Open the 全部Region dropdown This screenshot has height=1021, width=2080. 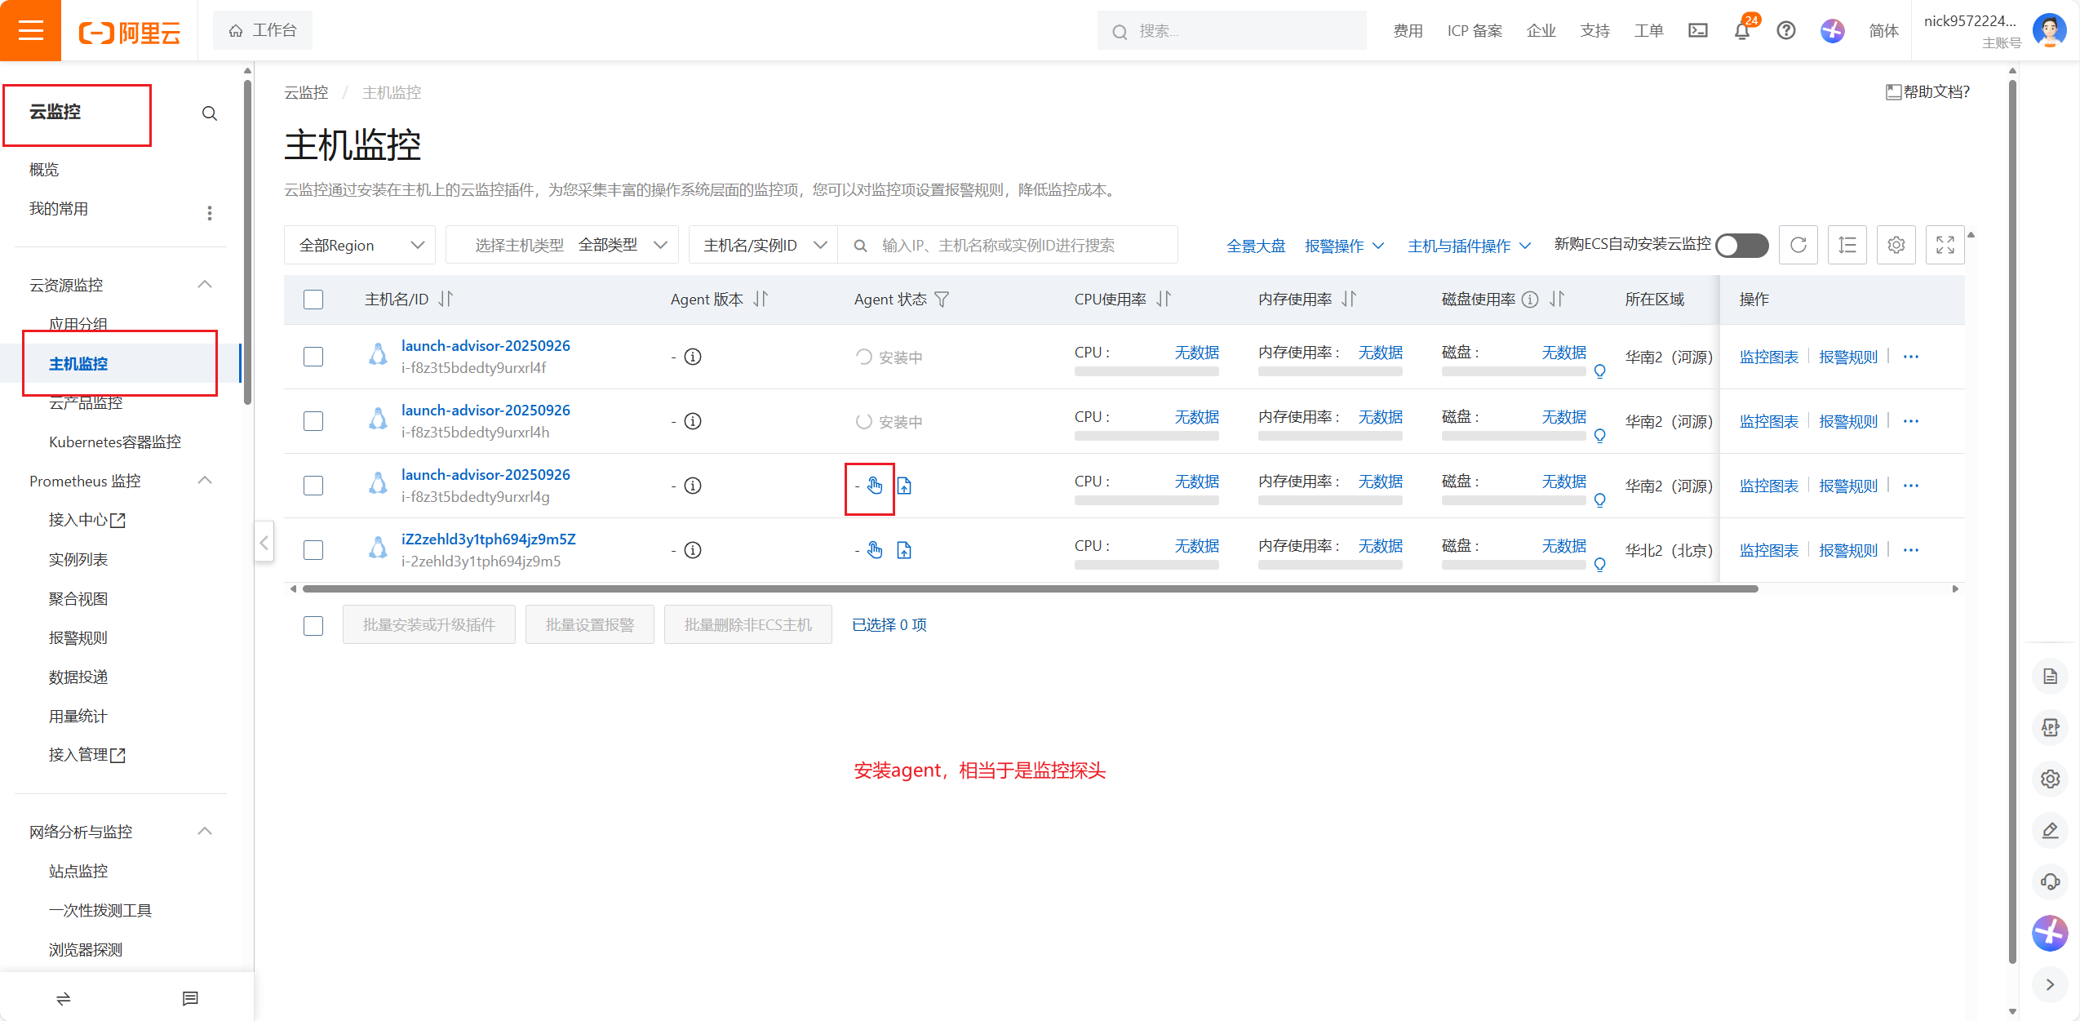(x=360, y=245)
